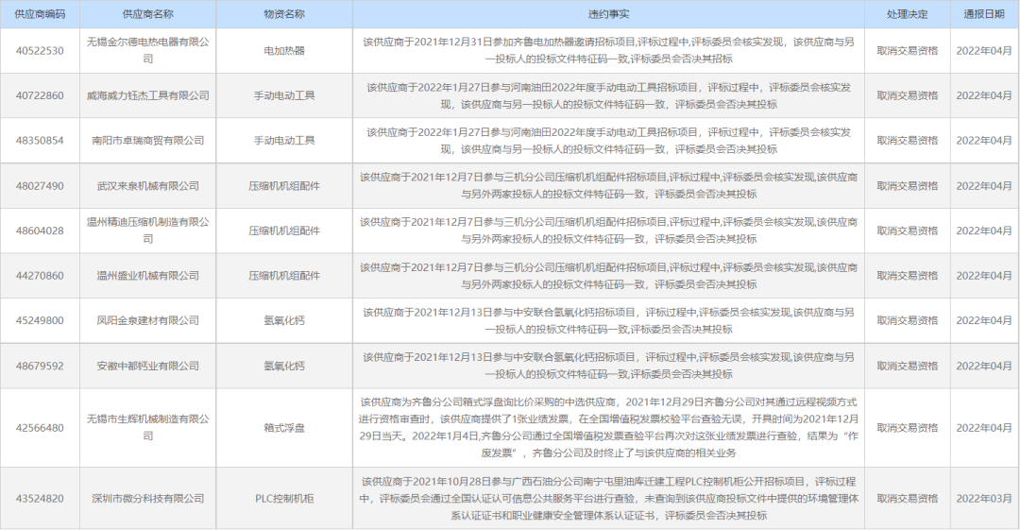Screen dimensions: 1020x530
Task: Click violation text in 温州盛业机械 row
Action: click(608, 276)
